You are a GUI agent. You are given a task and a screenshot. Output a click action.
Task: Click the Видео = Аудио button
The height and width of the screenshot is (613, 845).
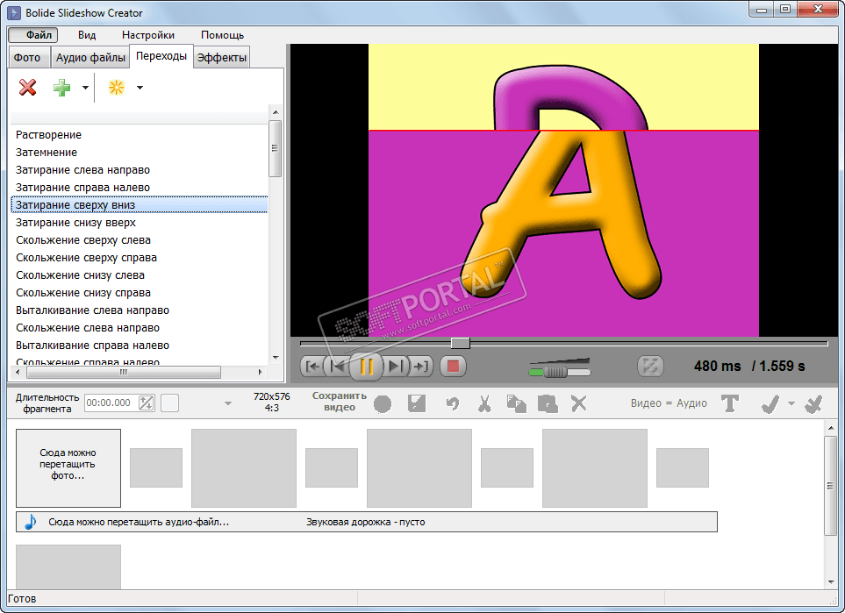click(669, 403)
